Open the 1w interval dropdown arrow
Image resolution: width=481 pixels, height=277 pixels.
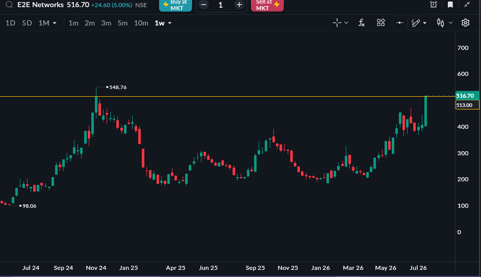tap(170, 23)
